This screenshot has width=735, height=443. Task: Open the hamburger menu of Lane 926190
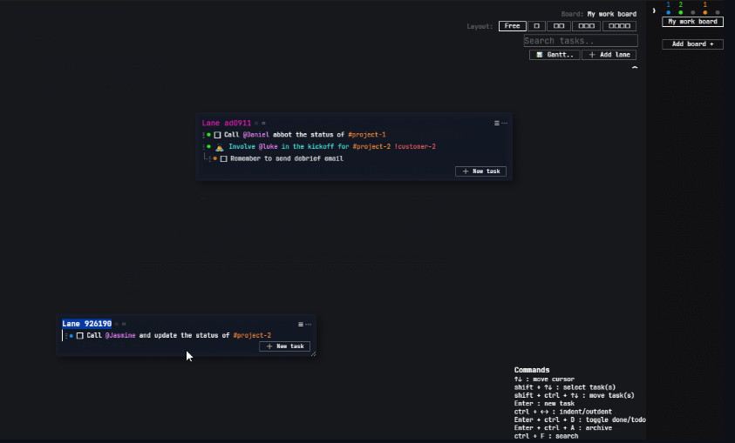pyautogui.click(x=301, y=324)
